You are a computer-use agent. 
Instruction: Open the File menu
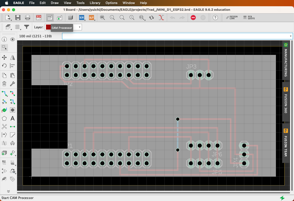click(x=32, y=3)
